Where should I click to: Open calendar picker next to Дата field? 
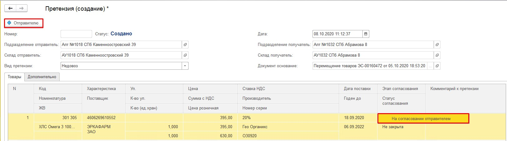pos(366,34)
